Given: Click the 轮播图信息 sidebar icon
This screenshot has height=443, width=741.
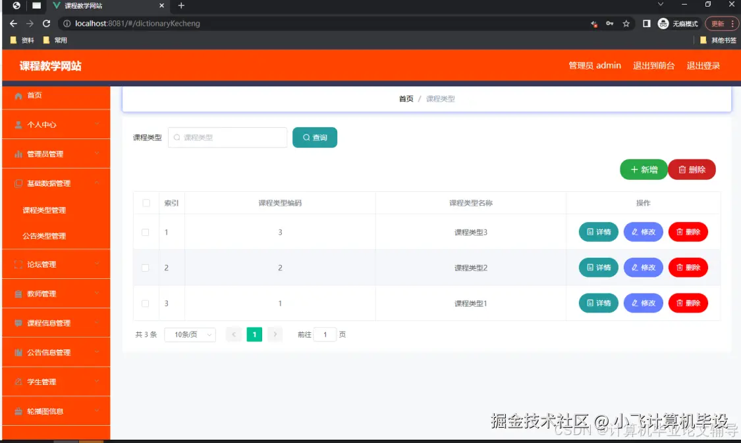Looking at the screenshot, I should 19,410.
